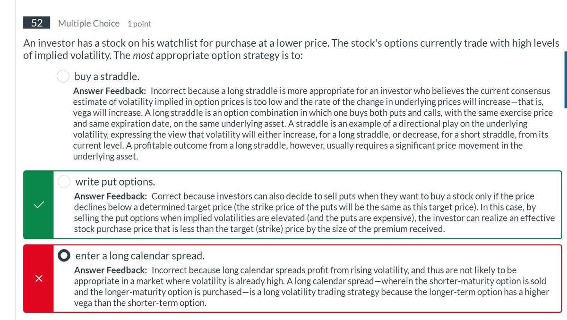567x320 pixels.
Task: Select the "buy a straddle" radio button
Action: coord(63,76)
